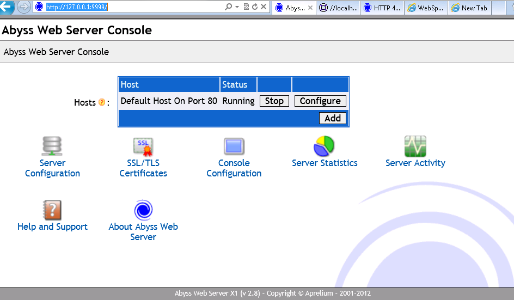This screenshot has width=514, height=300.
Task: Open the About Abyss Web Server link text
Action: 143,232
